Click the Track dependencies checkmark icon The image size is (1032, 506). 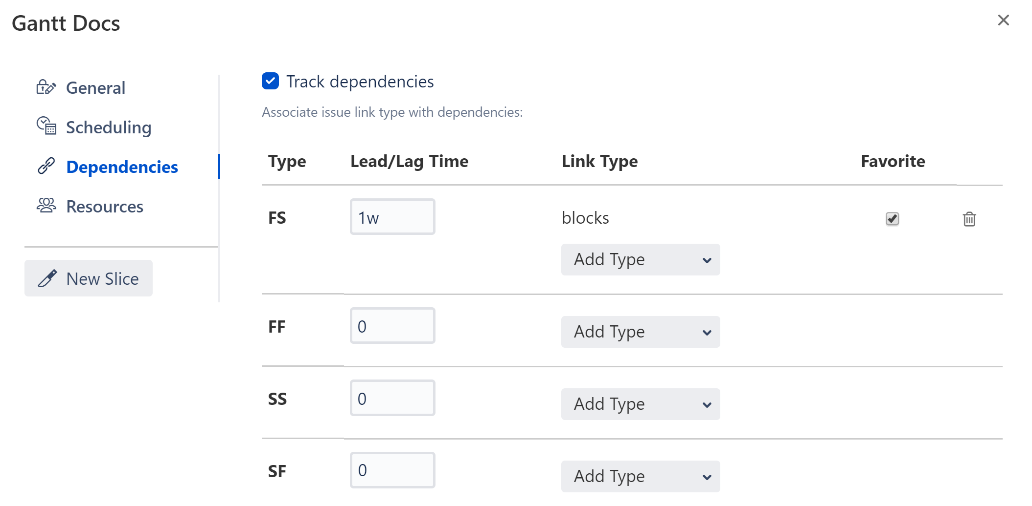270,81
